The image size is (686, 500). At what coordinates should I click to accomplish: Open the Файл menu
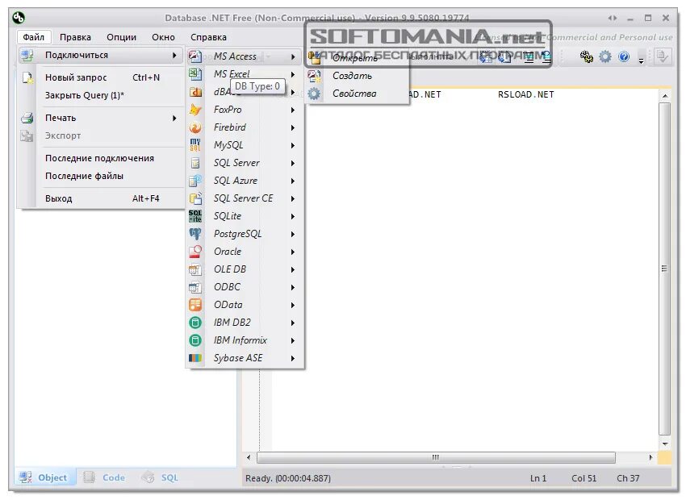coord(34,37)
